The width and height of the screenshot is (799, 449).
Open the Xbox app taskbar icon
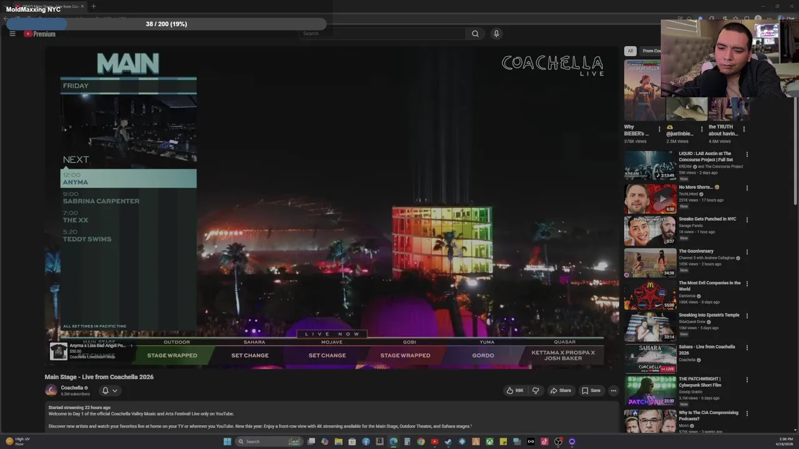click(489, 442)
